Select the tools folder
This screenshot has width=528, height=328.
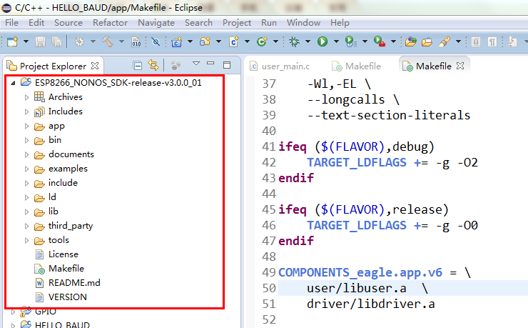(59, 240)
